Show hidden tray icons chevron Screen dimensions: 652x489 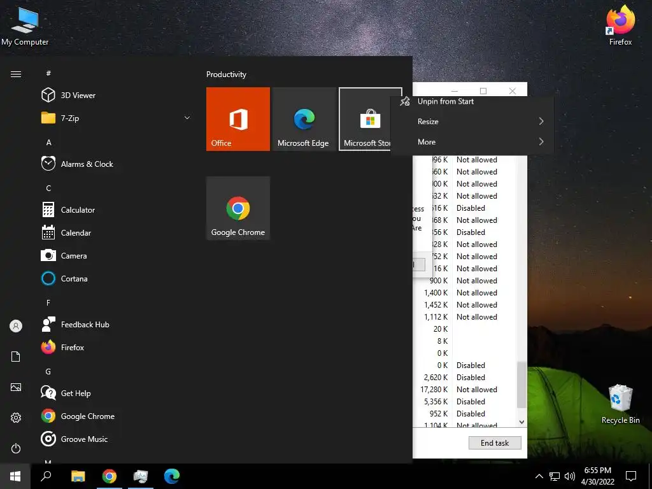pos(539,476)
